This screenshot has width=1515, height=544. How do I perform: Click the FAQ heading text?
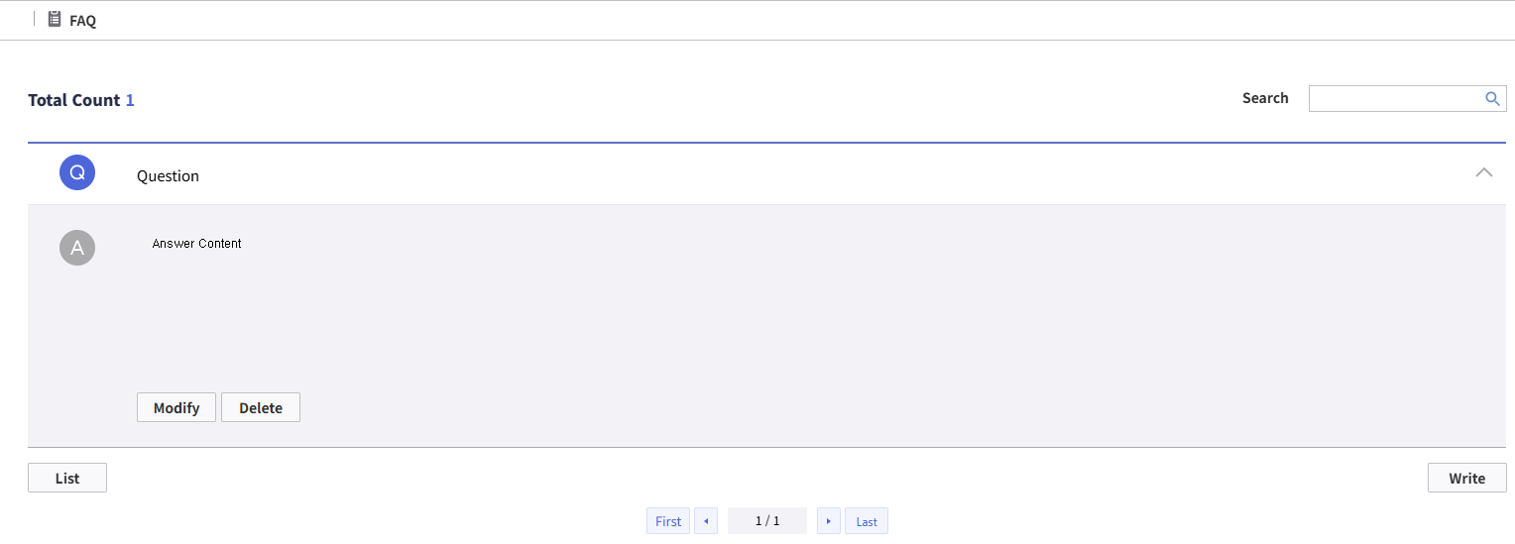click(83, 20)
